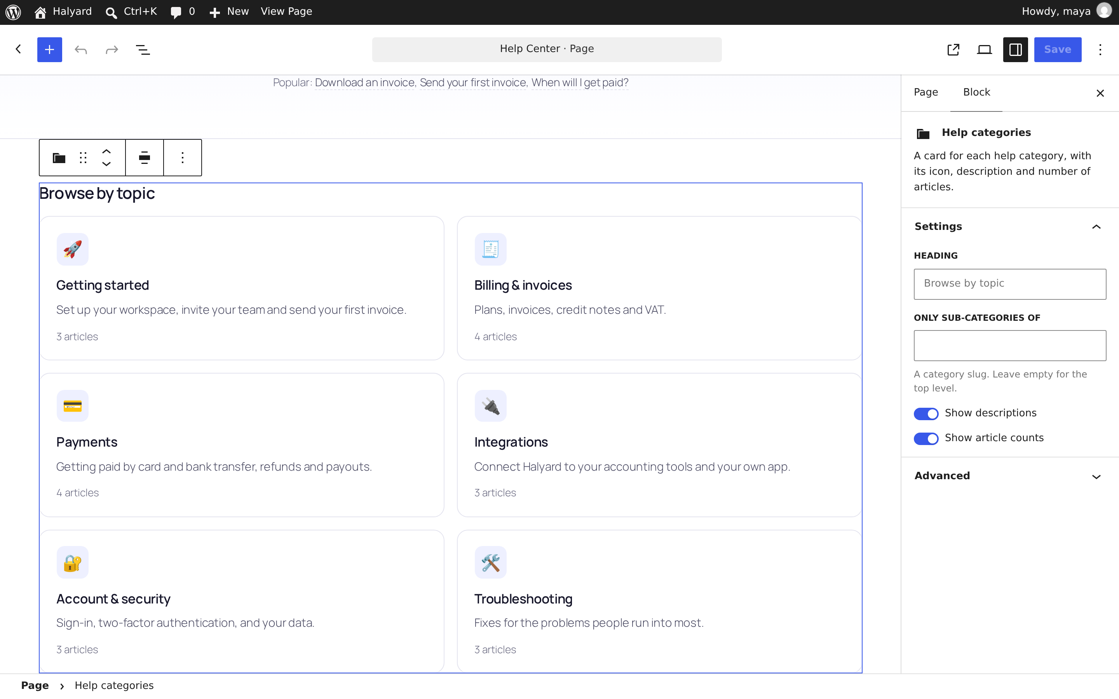
Task: Close the settings sidebar
Action: (x=1100, y=93)
